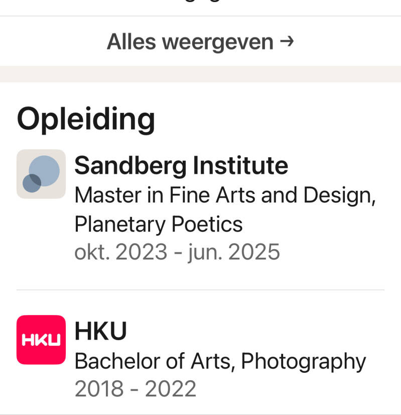Click the word weergeven
401x415 pixels.
217,42
